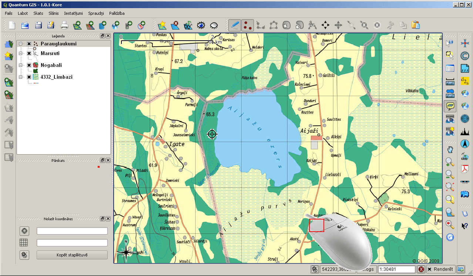Select the pan map hand tool
The height and width of the screenshot is (276, 473).
pyautogui.click(x=450, y=149)
